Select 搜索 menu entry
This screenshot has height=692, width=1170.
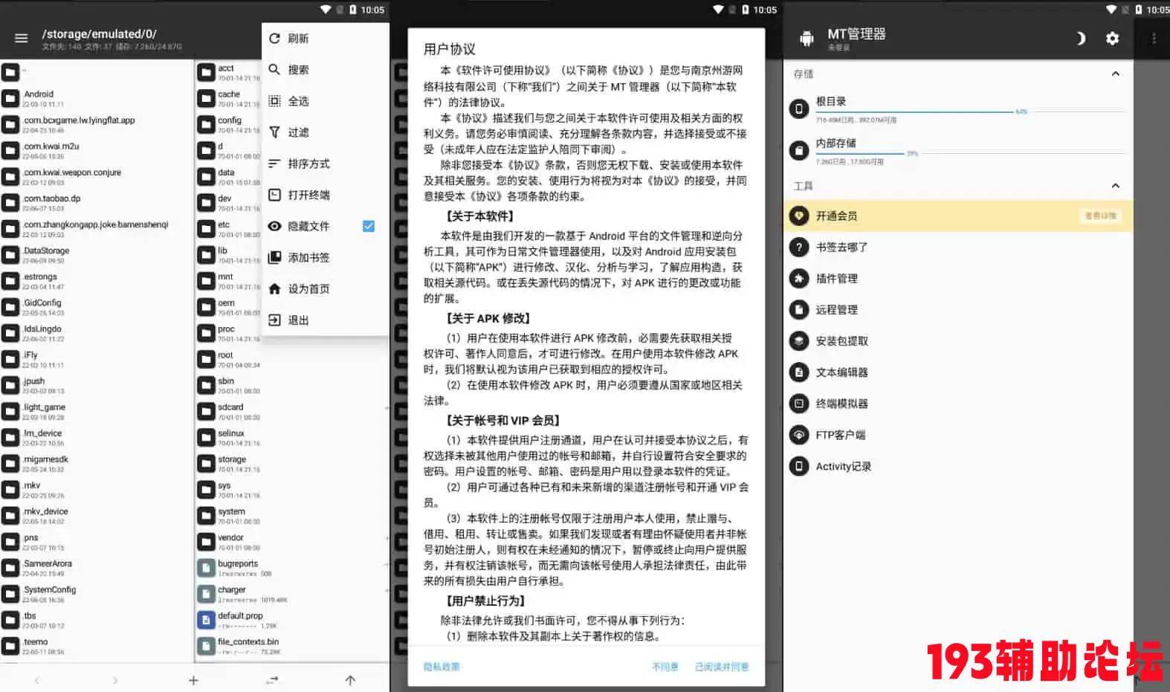click(325, 70)
